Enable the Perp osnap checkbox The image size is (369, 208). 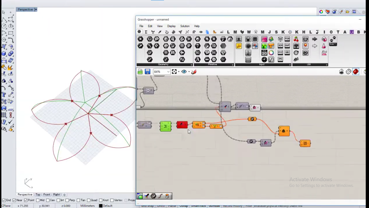click(x=67, y=200)
